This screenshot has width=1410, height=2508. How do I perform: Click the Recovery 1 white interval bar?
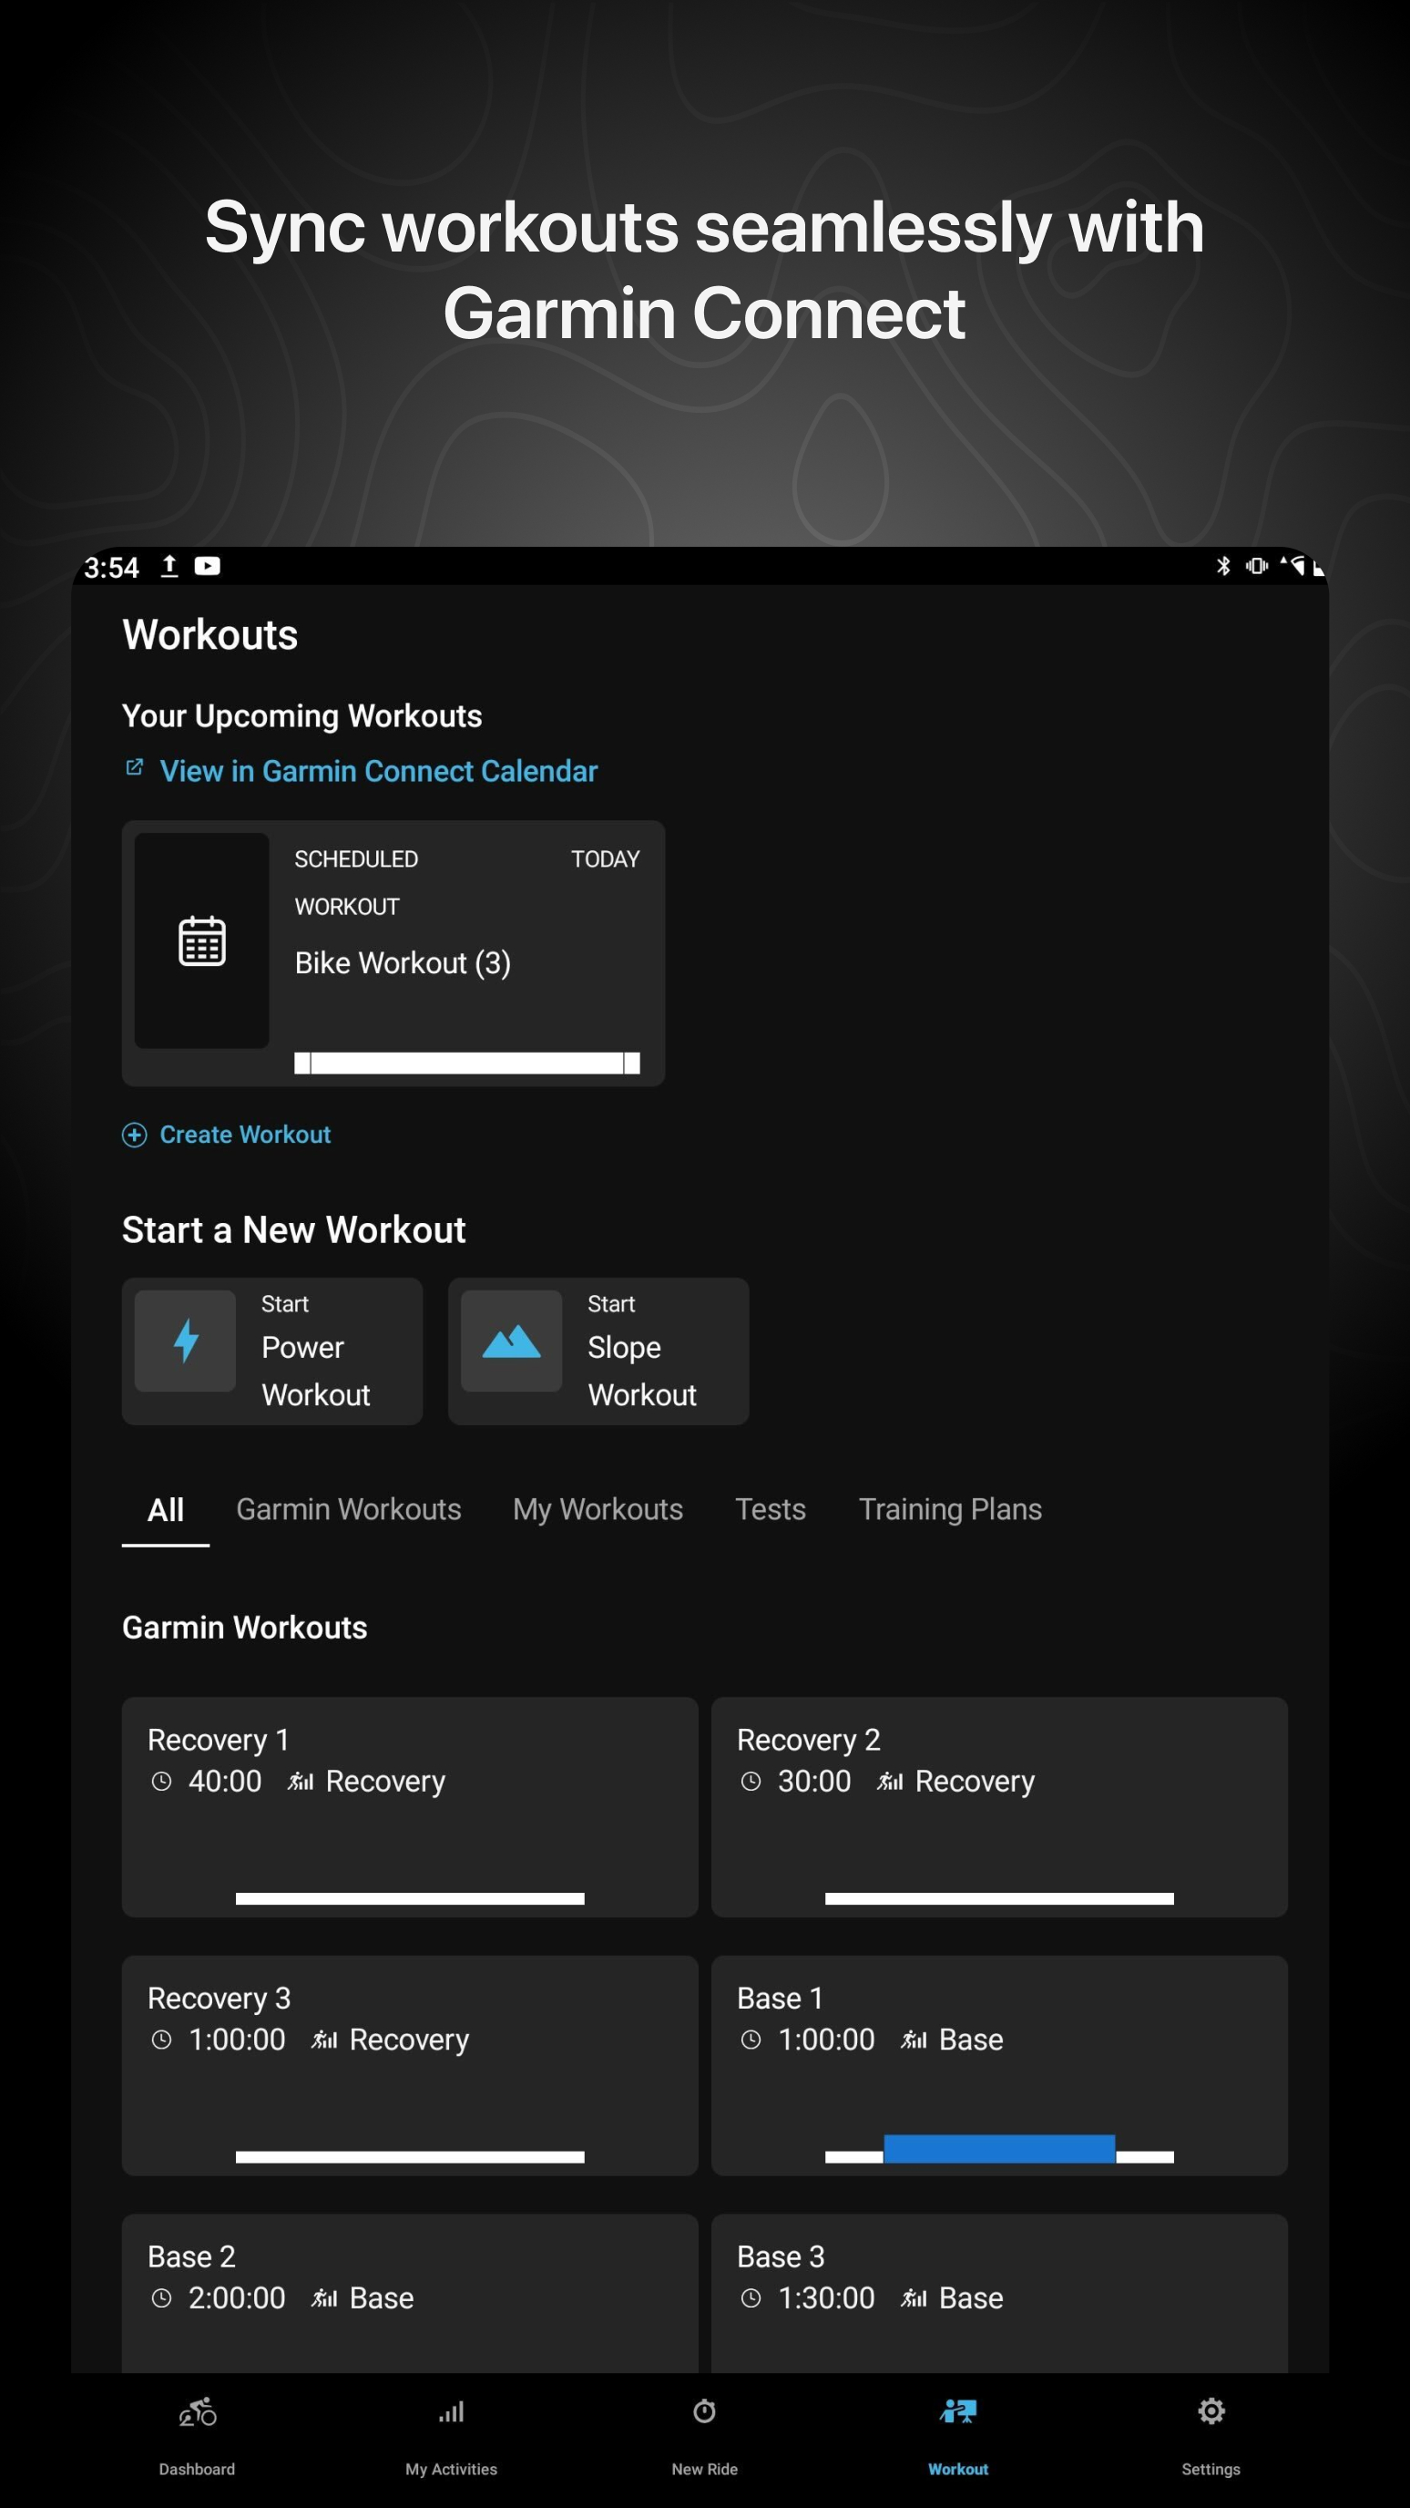(410, 1898)
